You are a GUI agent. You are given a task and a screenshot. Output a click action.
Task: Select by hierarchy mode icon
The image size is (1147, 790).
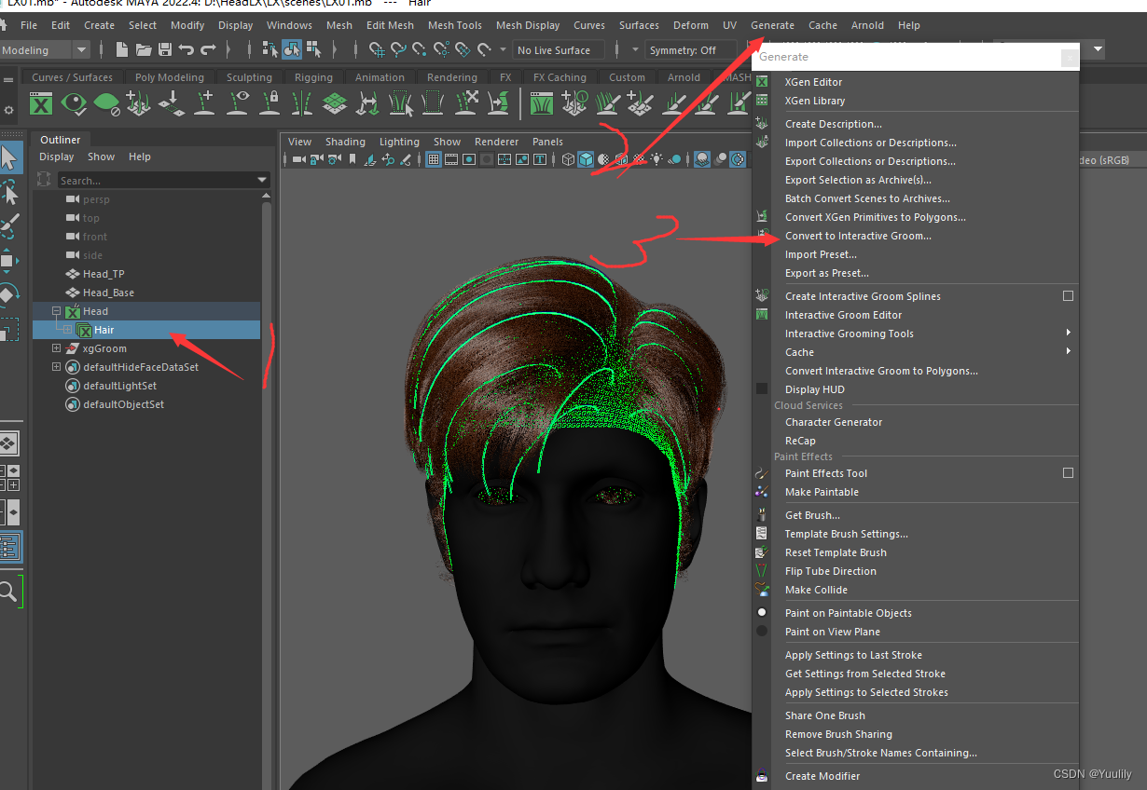tap(270, 49)
